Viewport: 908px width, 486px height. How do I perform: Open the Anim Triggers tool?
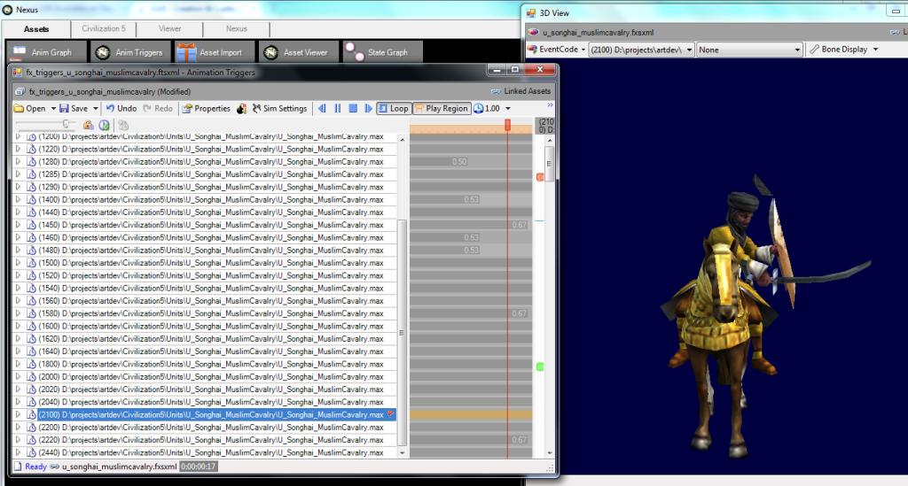[x=130, y=52]
